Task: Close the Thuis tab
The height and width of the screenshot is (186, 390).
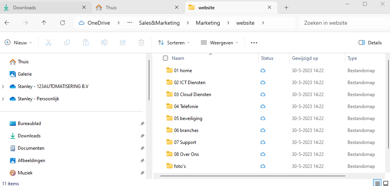Action: (176, 7)
